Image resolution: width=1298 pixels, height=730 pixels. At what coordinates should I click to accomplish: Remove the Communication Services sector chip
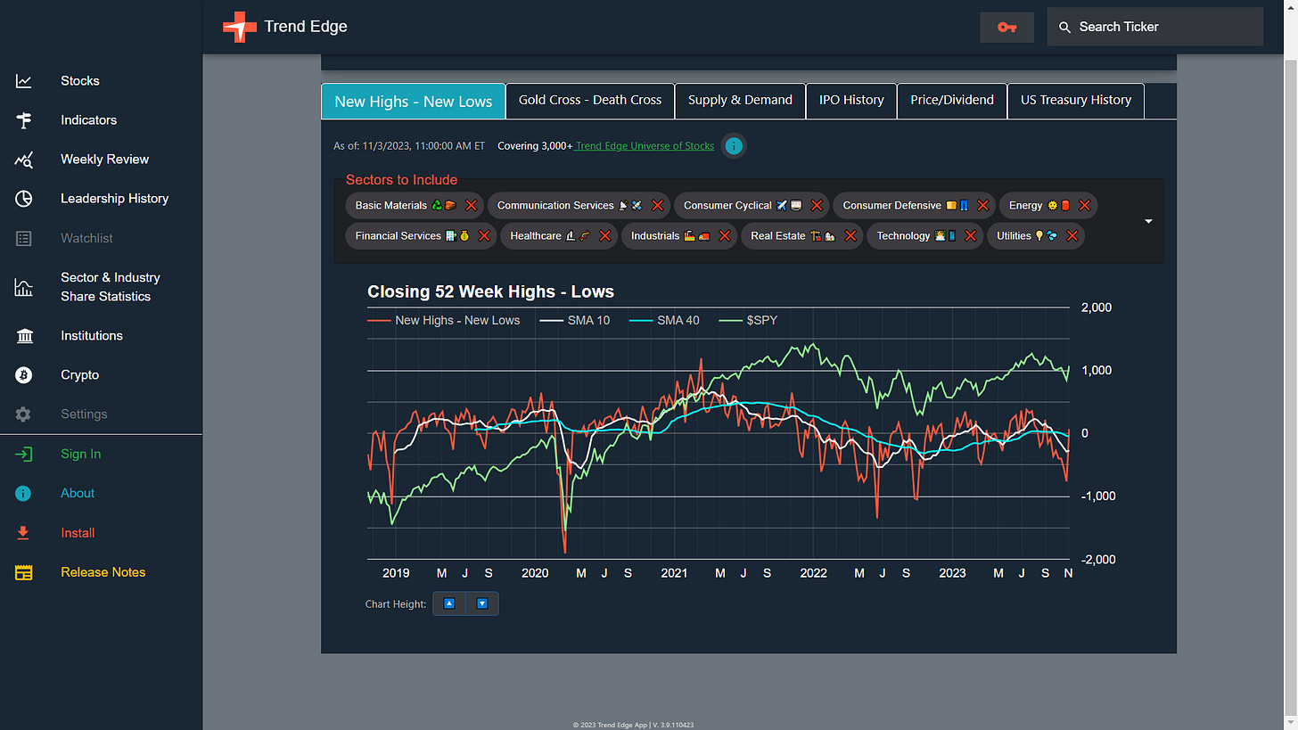tap(657, 205)
